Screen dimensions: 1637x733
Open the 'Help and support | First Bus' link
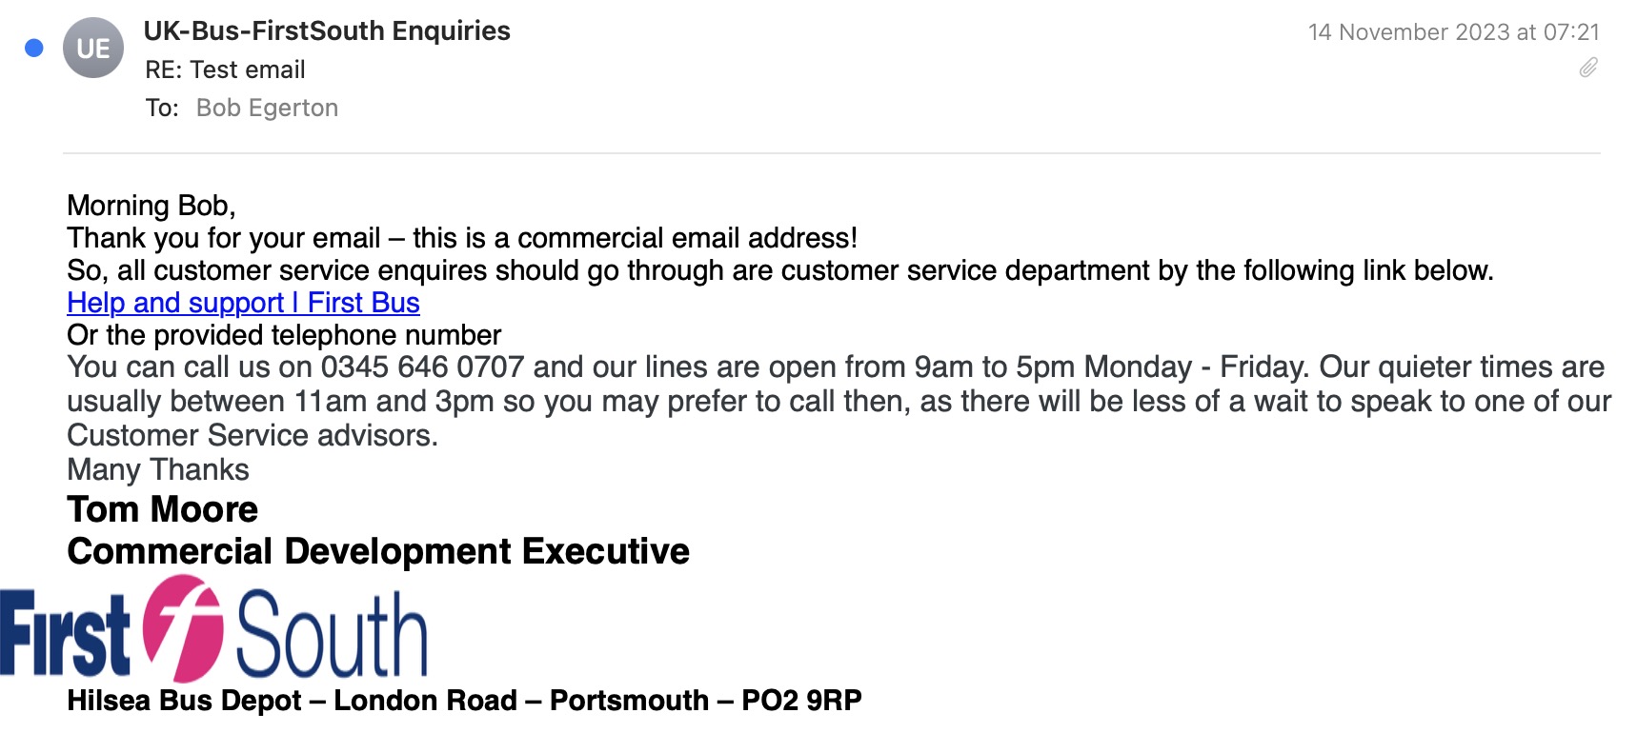(x=241, y=303)
